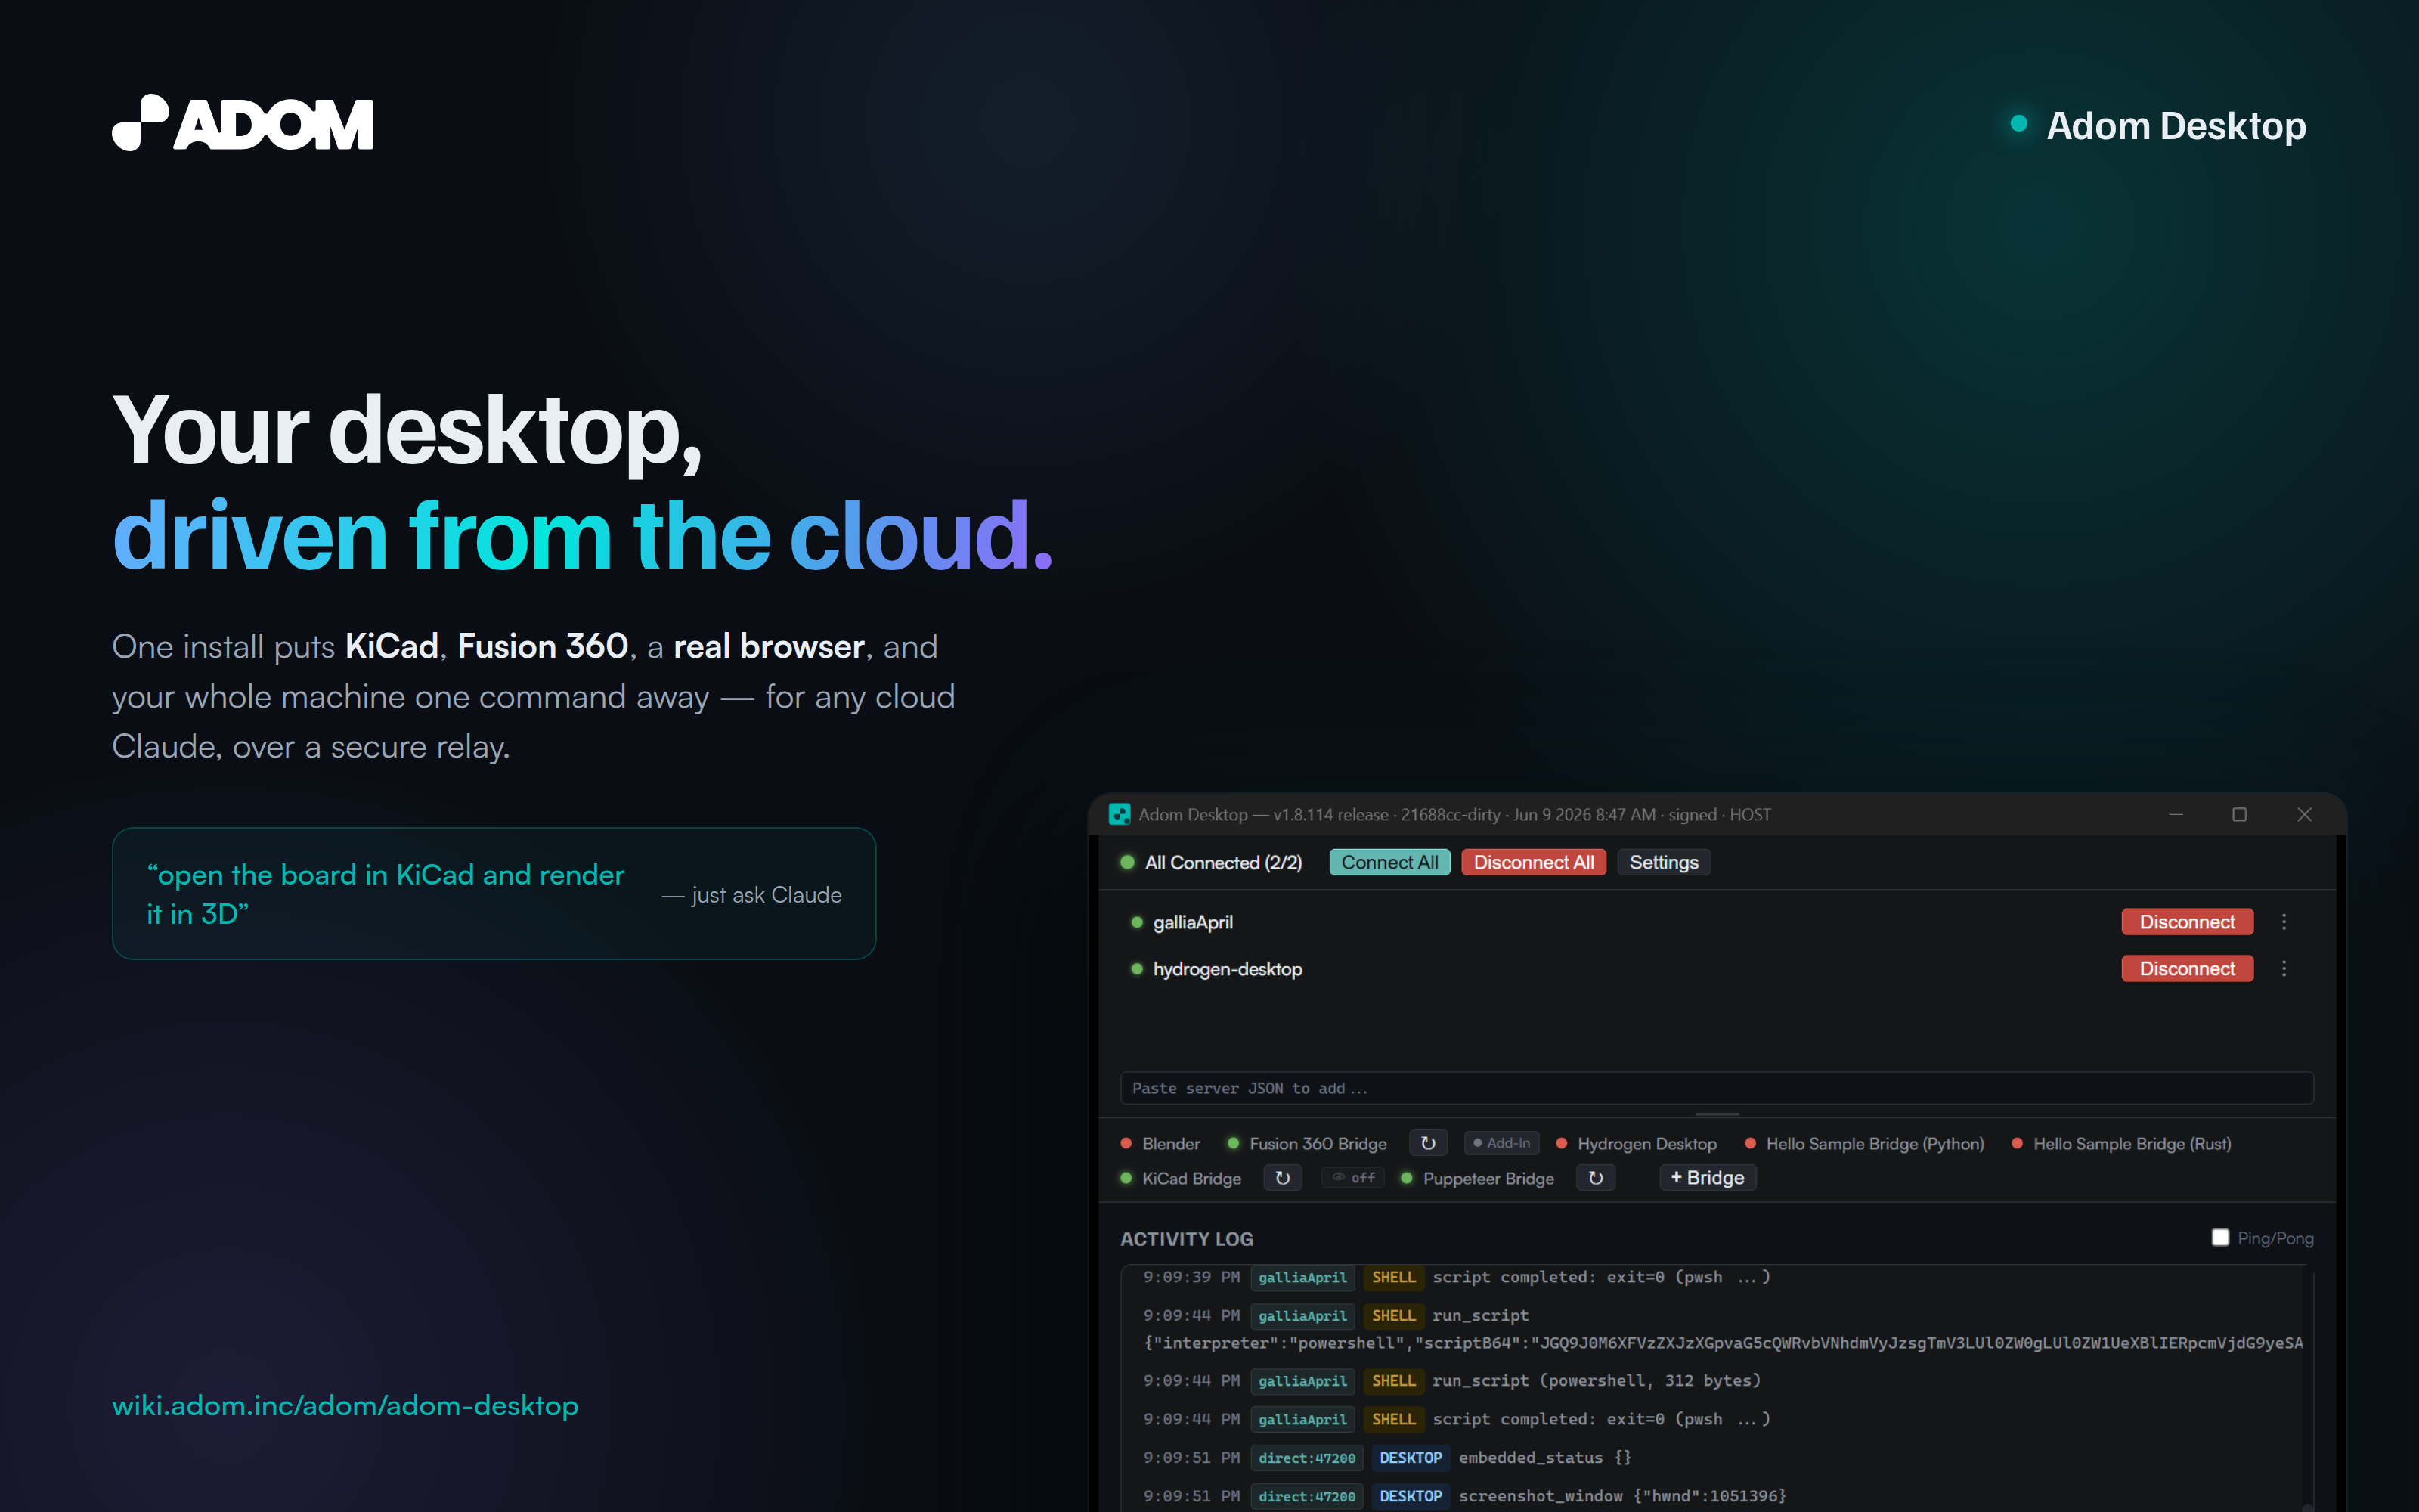Click the red status dot beside Blender
Image resolution: width=2419 pixels, height=1512 pixels.
pyautogui.click(x=1126, y=1143)
